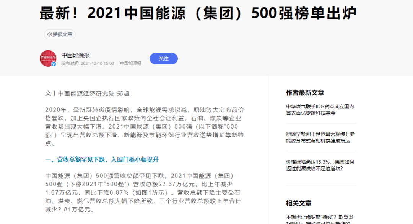413x224 pixels.
Task: Click the 相关文章 section heading
Action: pyautogui.click(x=299, y=203)
